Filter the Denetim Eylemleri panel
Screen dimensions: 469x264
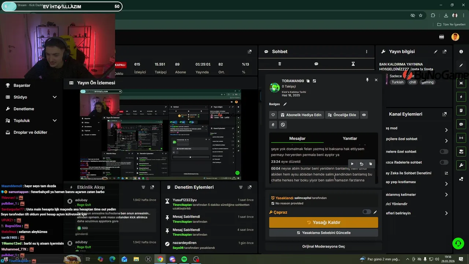pos(241,187)
